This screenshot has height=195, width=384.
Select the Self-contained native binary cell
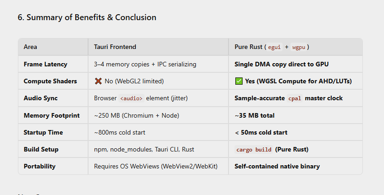[x=277, y=167]
